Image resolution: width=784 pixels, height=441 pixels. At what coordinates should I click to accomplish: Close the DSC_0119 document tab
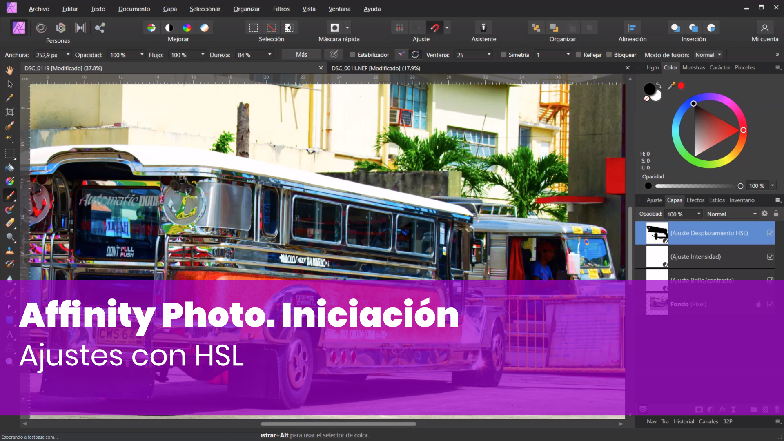[321, 68]
